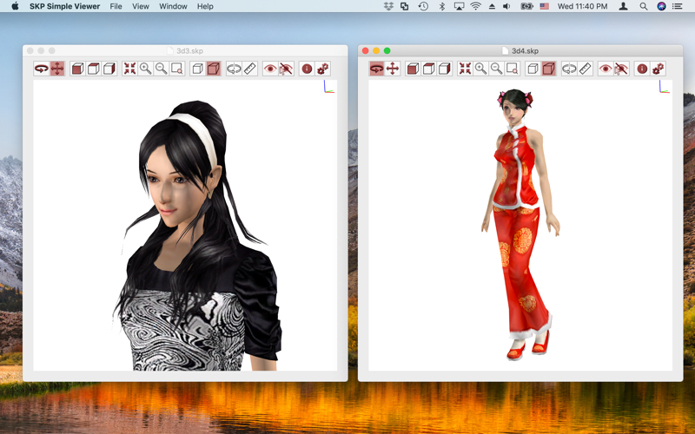Click the axes indicator in 3d3.skp viewport

pos(328,86)
